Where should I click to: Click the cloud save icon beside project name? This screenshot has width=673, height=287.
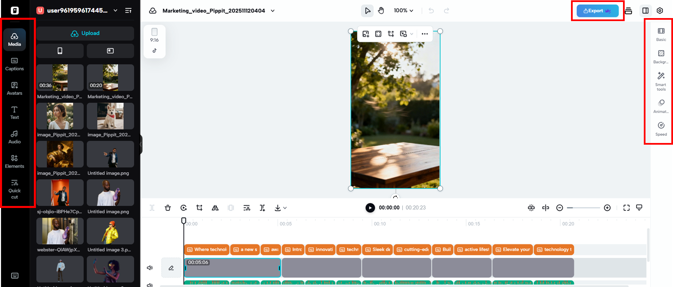coord(153,11)
